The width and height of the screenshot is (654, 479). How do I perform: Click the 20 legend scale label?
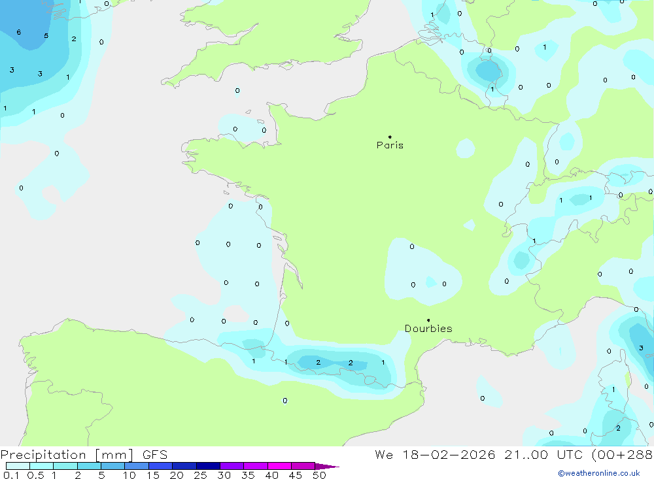(x=177, y=475)
